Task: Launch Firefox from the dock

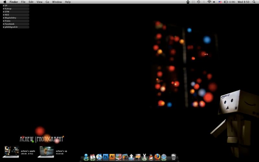Action: tap(157, 157)
